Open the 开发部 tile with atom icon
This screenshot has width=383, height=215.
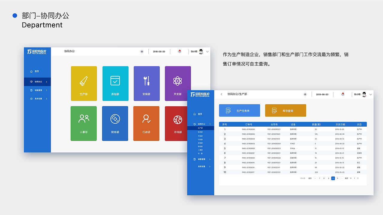click(x=178, y=84)
